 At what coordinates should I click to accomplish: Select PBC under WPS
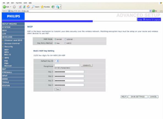click(x=6, y=63)
